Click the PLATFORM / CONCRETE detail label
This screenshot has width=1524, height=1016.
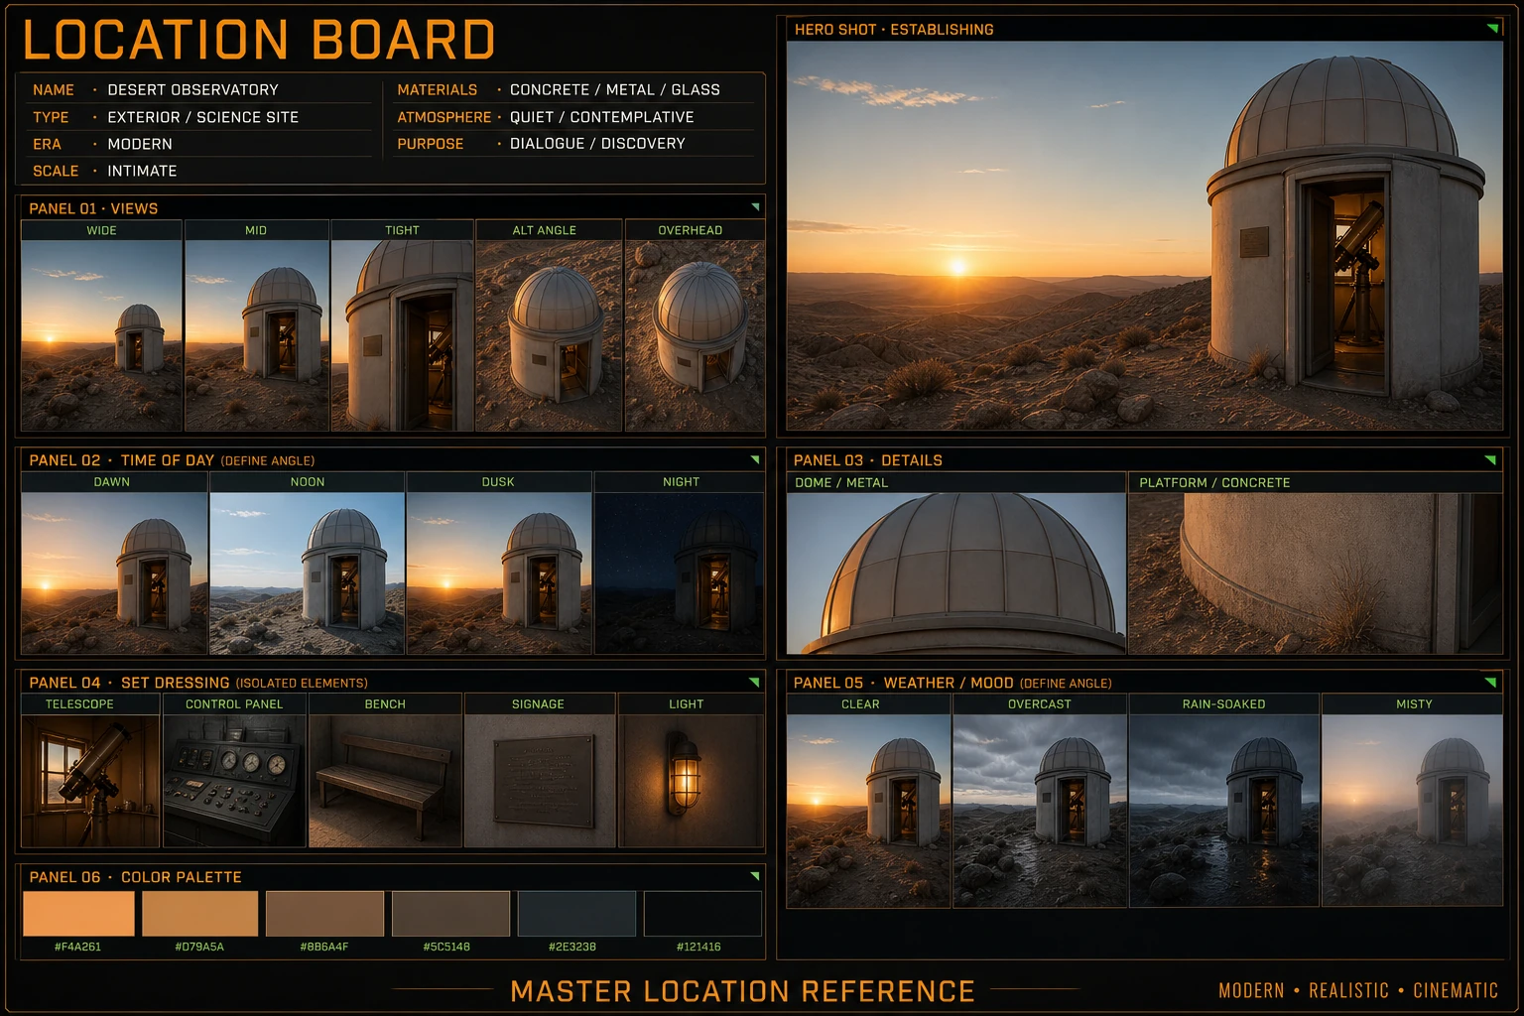1214,482
